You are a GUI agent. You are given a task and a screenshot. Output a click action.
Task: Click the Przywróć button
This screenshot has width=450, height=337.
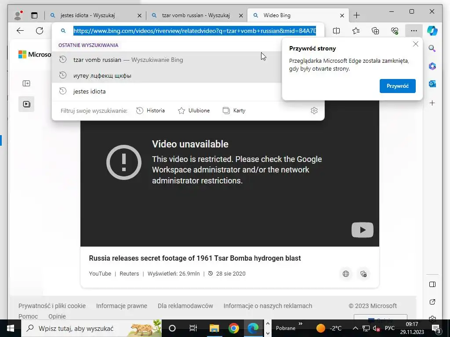397,86
